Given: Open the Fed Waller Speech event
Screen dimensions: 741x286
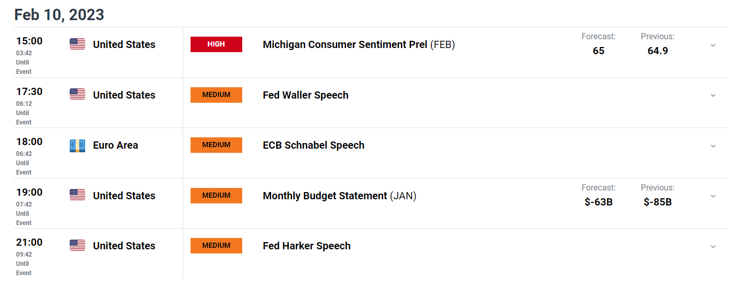Looking at the screenshot, I should 306,95.
